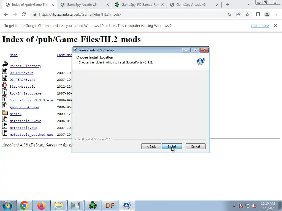Image resolution: width=282 pixels, height=211 pixels.
Task: Reload the current page
Action: [24, 14]
